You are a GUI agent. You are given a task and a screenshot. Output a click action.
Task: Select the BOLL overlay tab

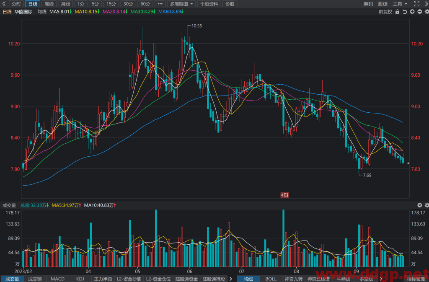[271, 279]
